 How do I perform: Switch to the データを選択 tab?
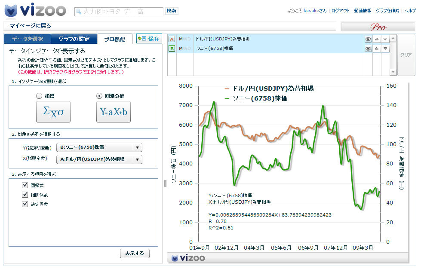point(28,39)
